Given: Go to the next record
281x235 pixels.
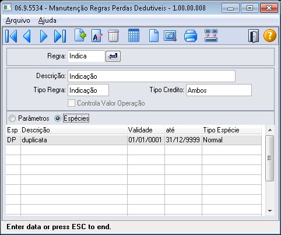Looking at the screenshot, I should click(x=44, y=36).
